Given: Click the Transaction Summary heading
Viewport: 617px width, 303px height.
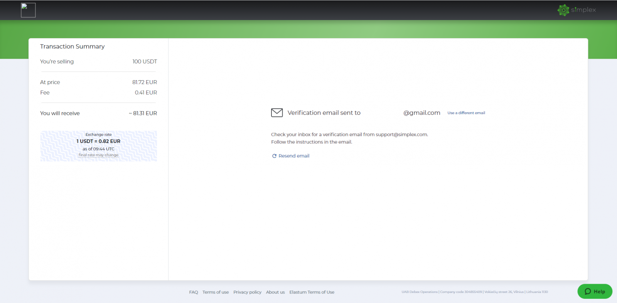Looking at the screenshot, I should pyautogui.click(x=72, y=47).
